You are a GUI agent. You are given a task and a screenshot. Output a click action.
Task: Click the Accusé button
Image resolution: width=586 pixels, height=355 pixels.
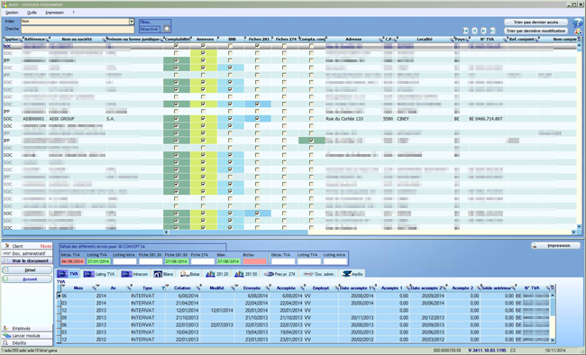(27, 278)
